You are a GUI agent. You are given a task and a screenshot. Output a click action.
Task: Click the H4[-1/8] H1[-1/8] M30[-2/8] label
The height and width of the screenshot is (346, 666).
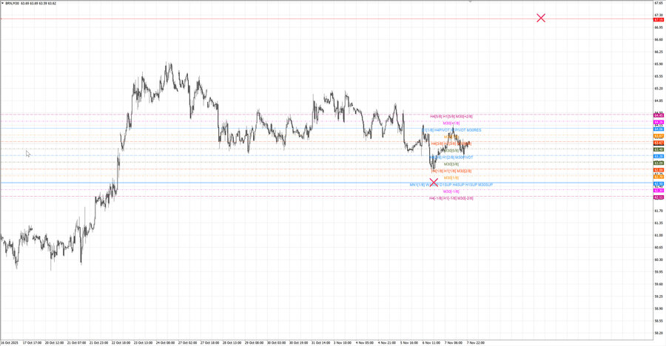(451, 198)
